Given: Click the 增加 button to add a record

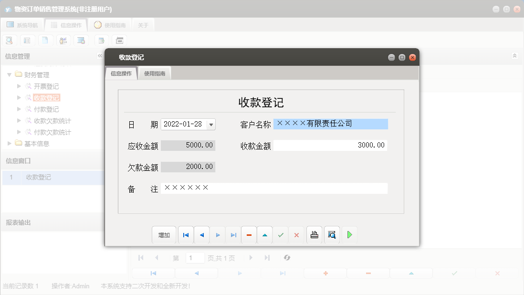Looking at the screenshot, I should [x=164, y=234].
